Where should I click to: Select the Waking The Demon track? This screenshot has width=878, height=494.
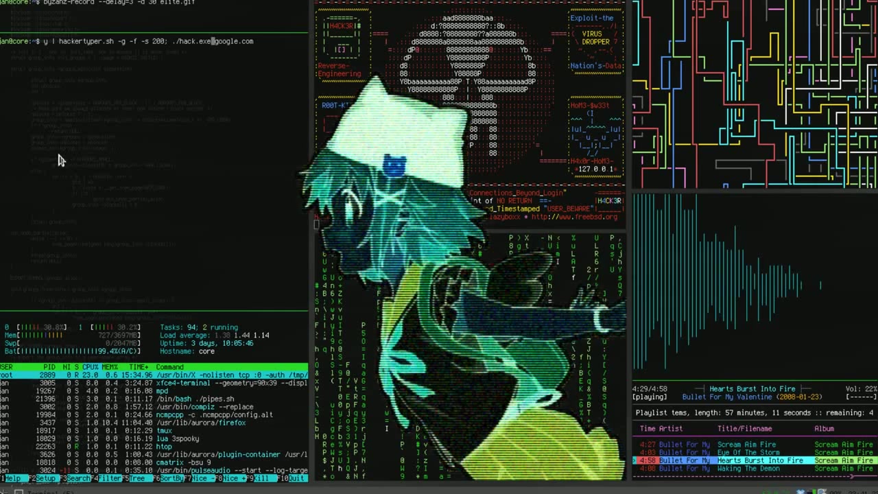748,469
